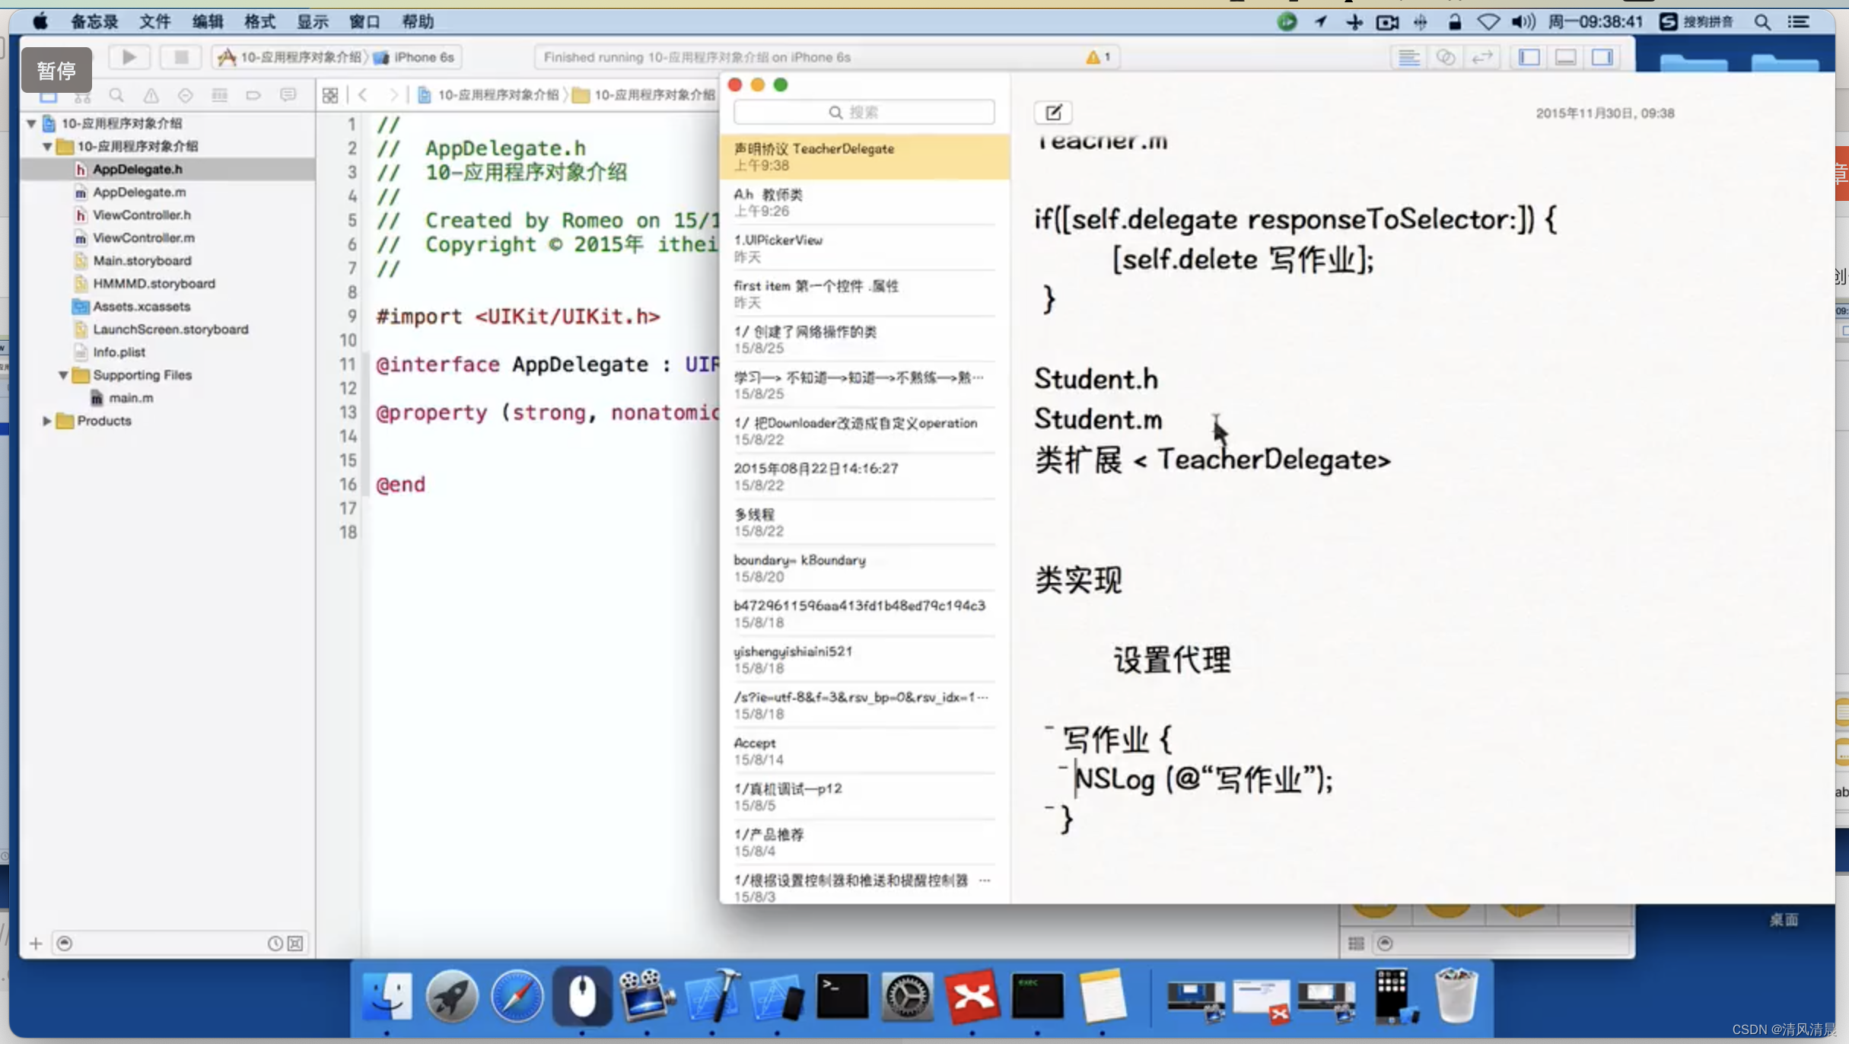The height and width of the screenshot is (1044, 1849).
Task: Select the iPhone 6s run destination
Action: [415, 57]
